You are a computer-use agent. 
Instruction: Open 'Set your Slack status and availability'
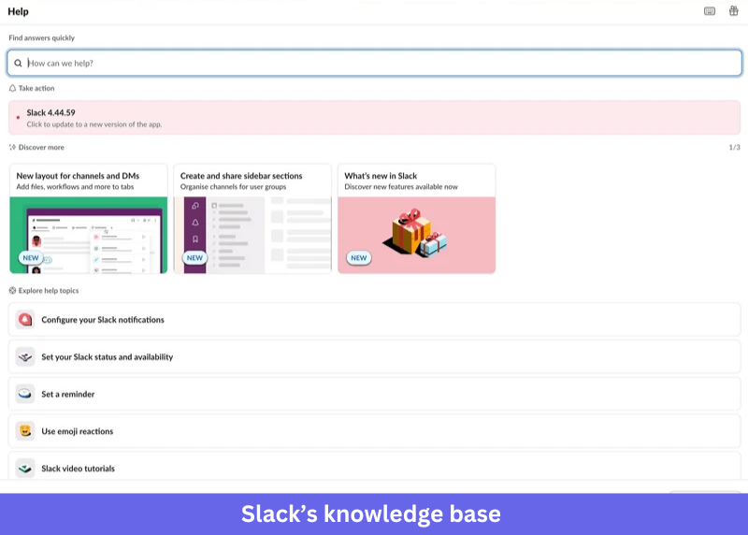click(375, 356)
